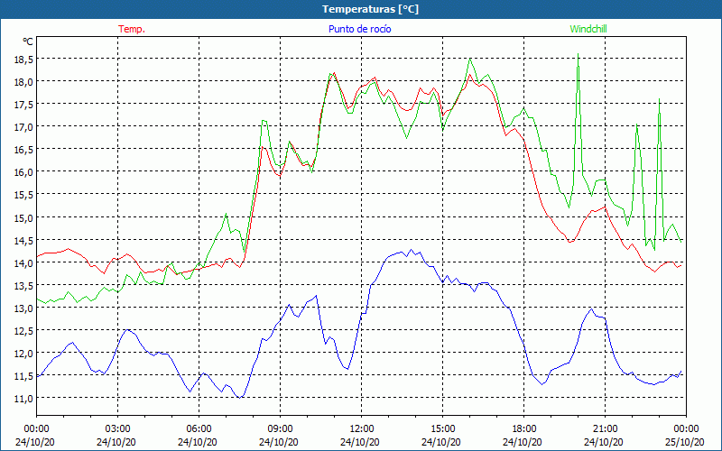Screen dimensions: 722x451
Task: Click the 16,5 y-axis label
Action: click(x=24, y=150)
